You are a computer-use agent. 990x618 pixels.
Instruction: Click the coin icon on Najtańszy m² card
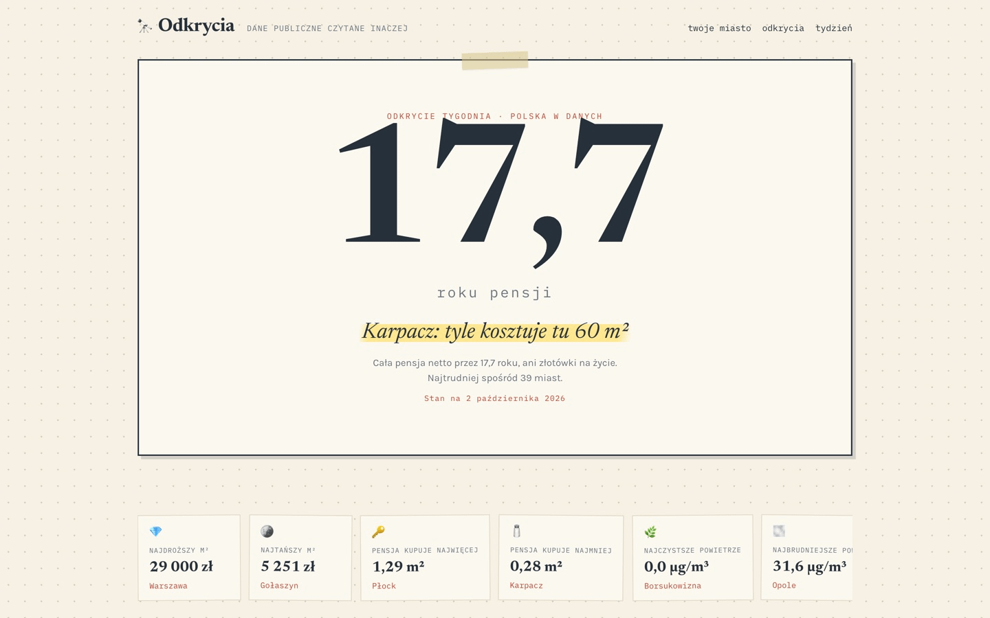pos(267,531)
